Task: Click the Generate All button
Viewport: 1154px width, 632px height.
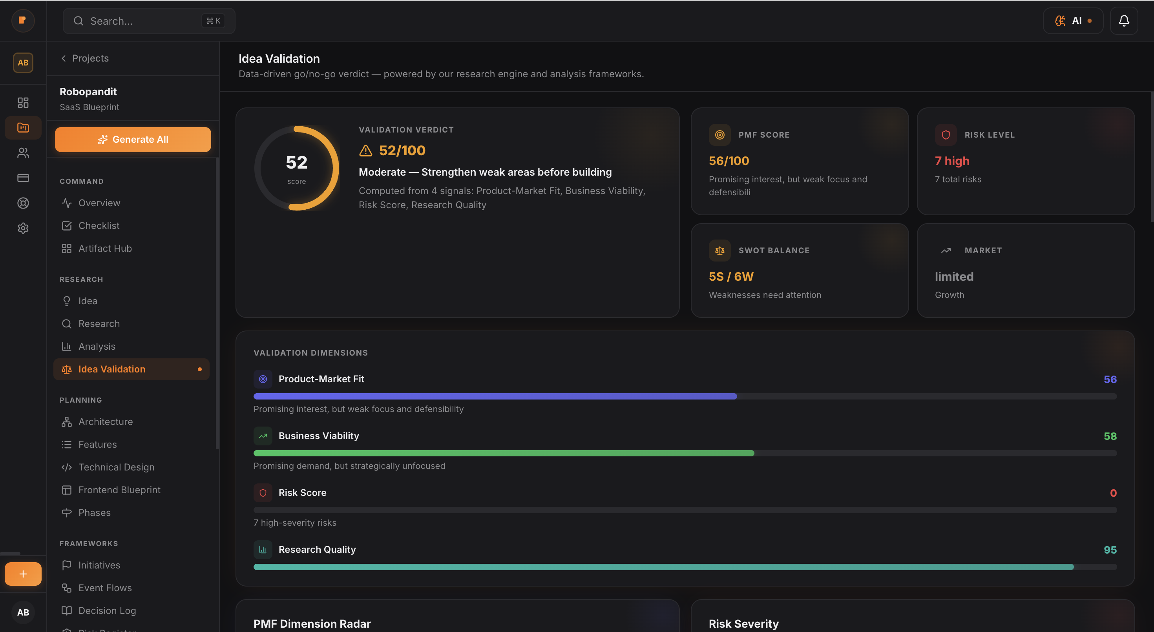Action: pyautogui.click(x=133, y=139)
